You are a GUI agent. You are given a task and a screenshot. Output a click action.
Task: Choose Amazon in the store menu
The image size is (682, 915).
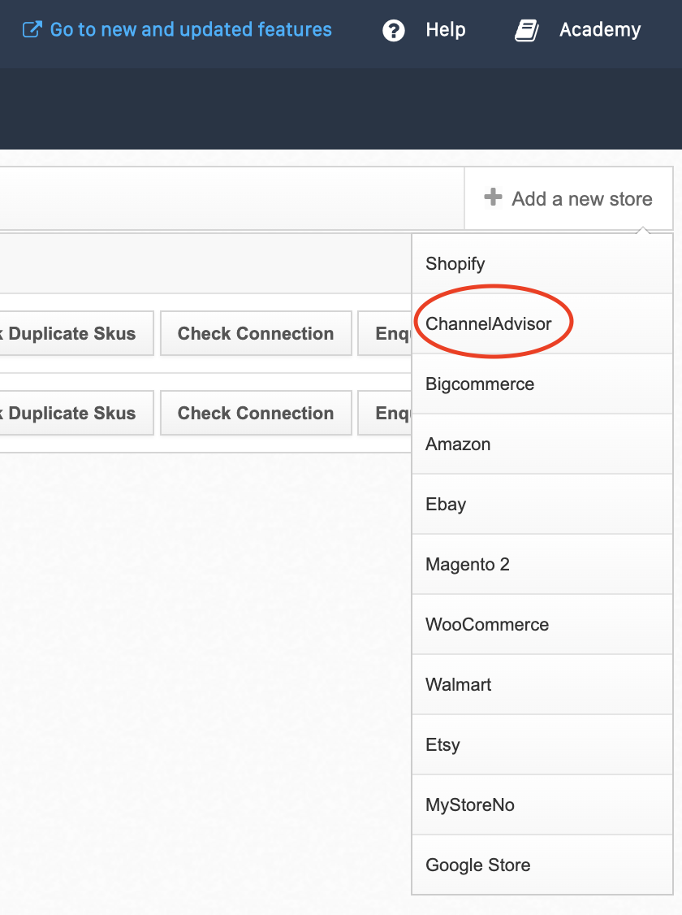(x=542, y=444)
